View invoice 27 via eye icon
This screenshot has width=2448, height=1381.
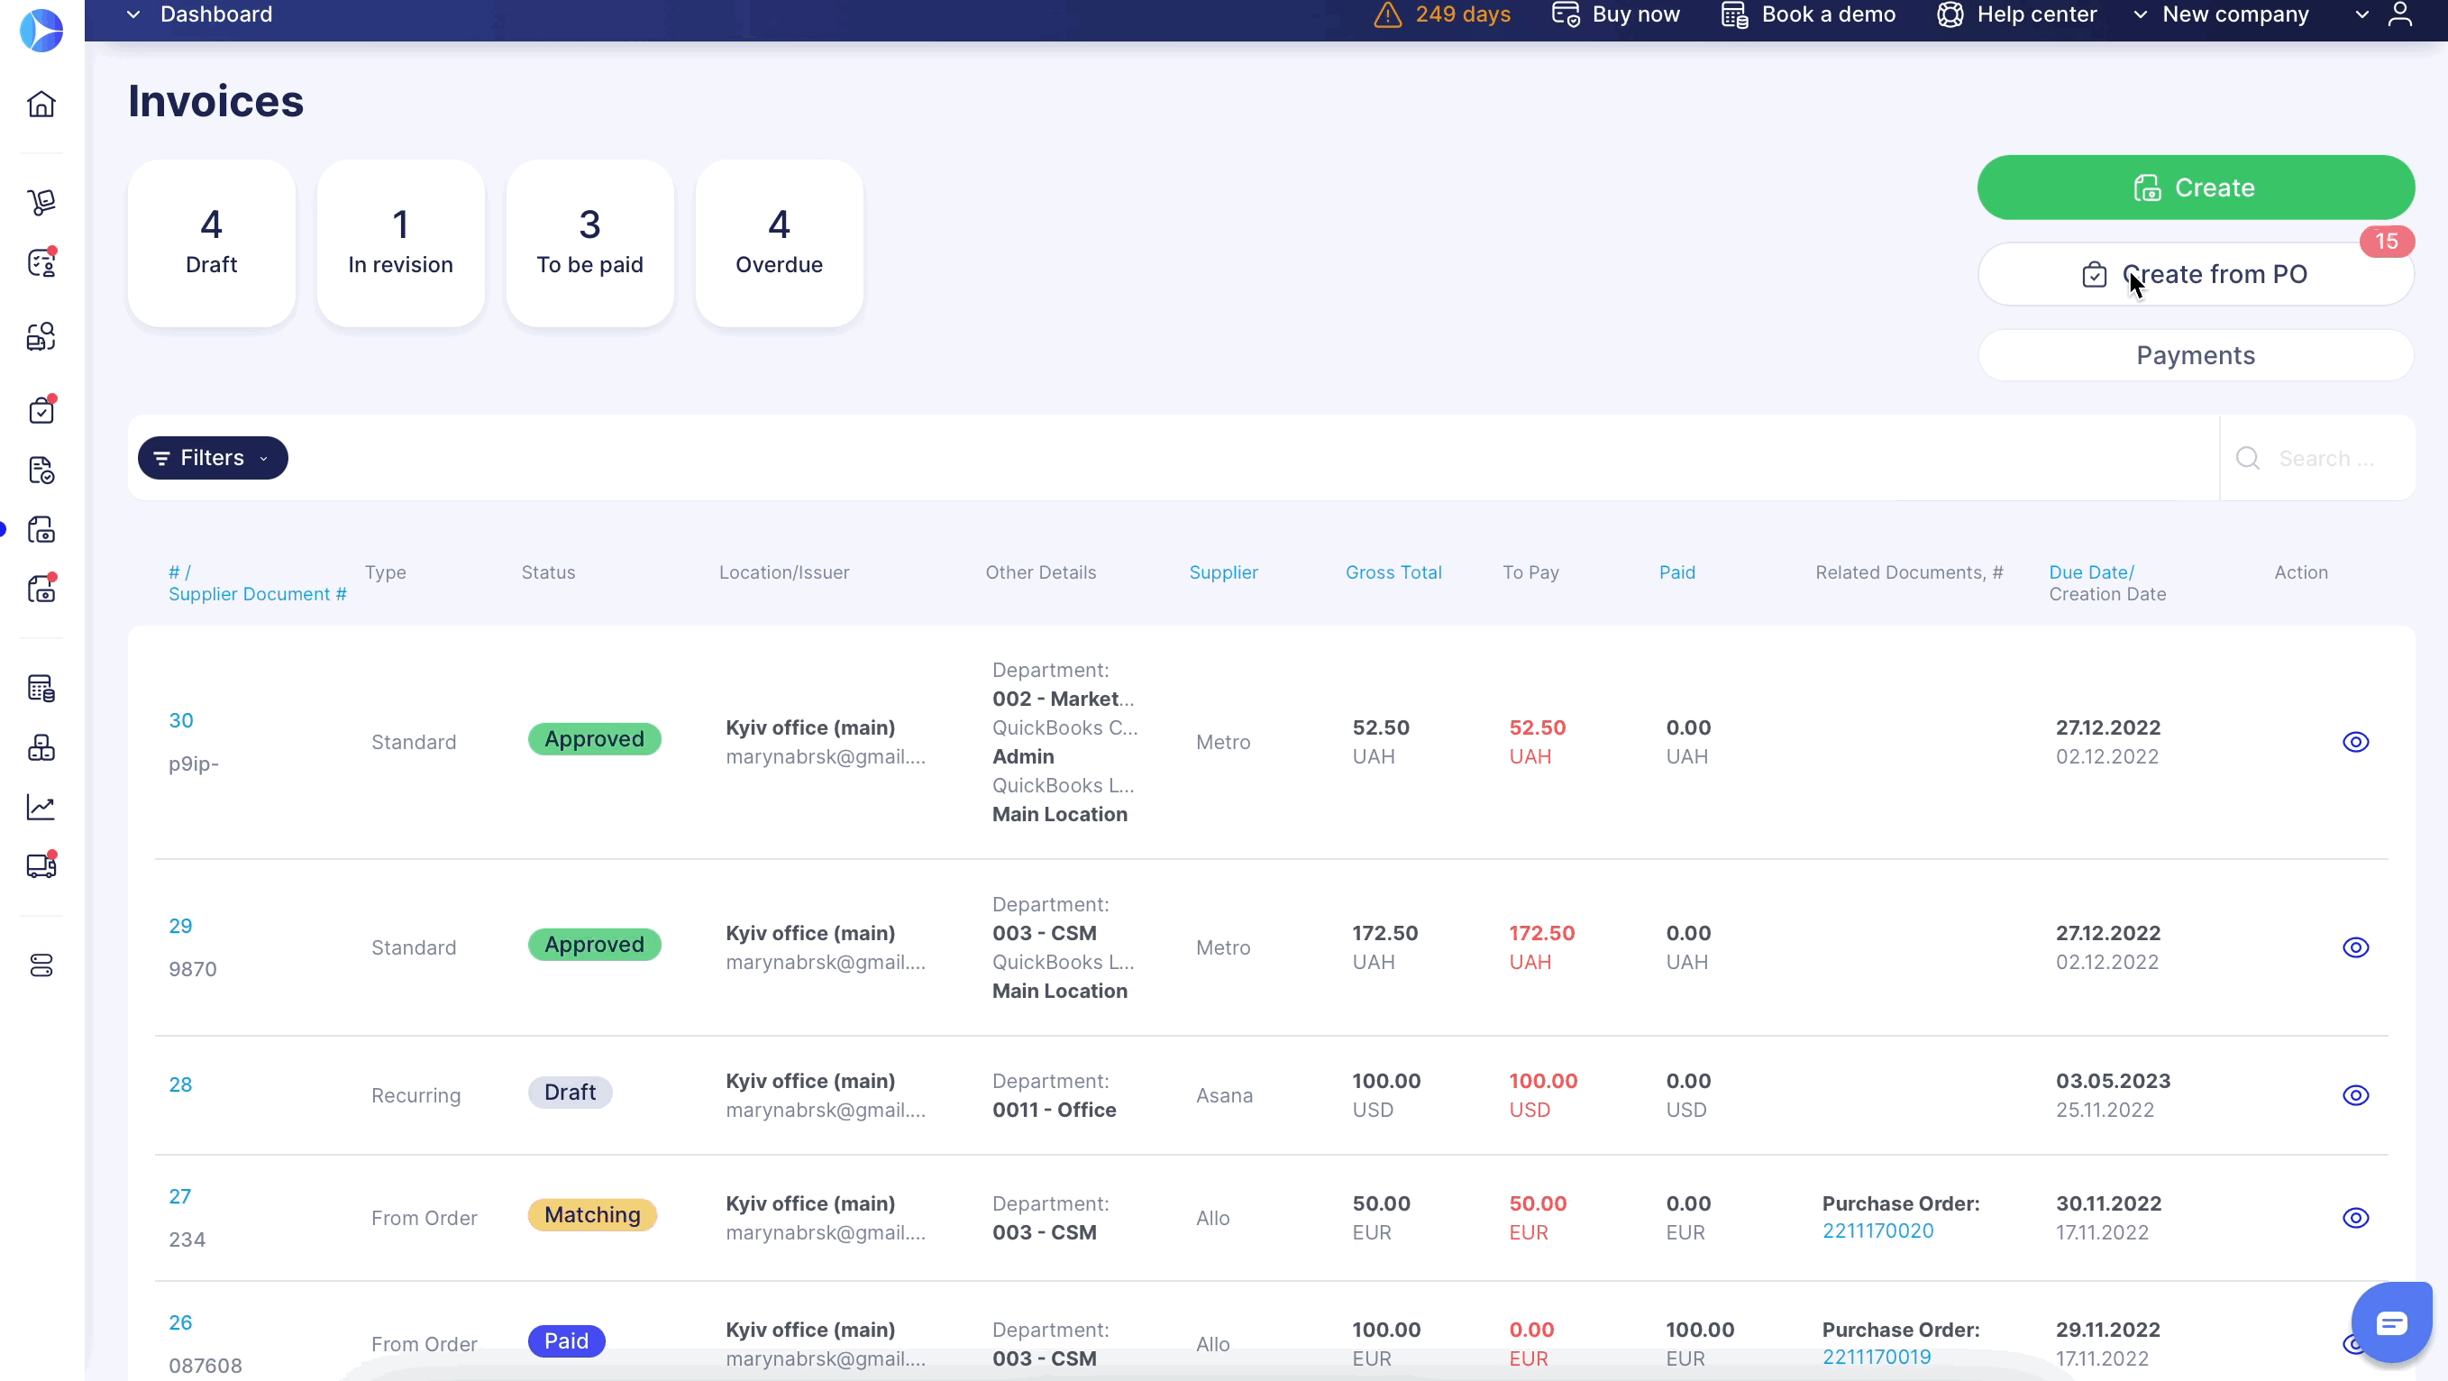pyautogui.click(x=2355, y=1219)
